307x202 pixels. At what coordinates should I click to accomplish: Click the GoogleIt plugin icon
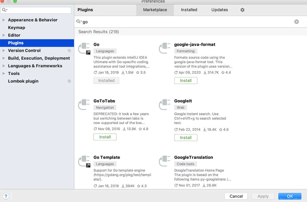coord(165,105)
